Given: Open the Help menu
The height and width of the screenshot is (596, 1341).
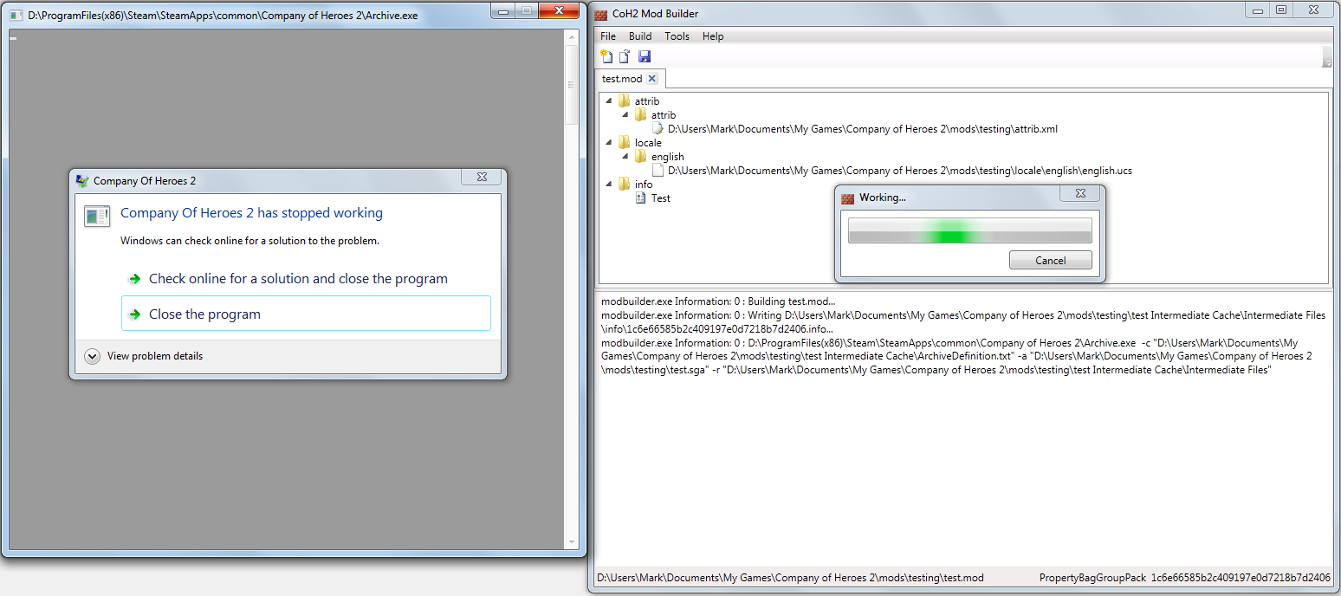Looking at the screenshot, I should tap(713, 36).
